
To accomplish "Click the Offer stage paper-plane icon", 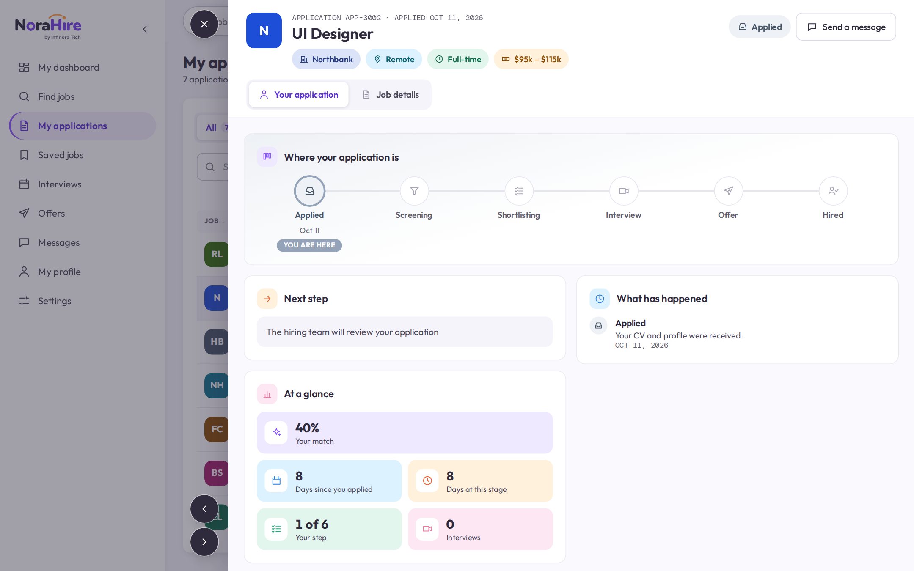I will pos(728,191).
